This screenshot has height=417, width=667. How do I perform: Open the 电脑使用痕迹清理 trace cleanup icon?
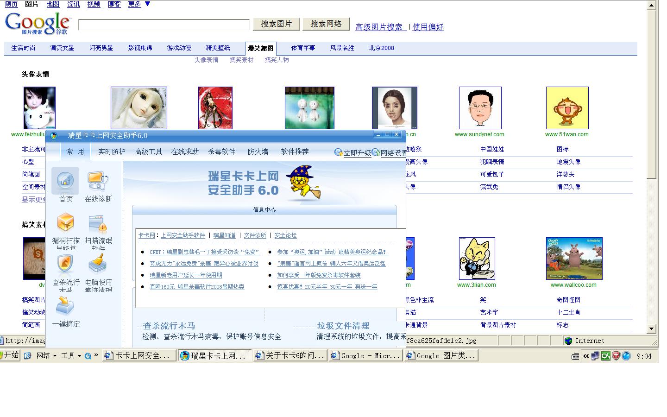[98, 265]
